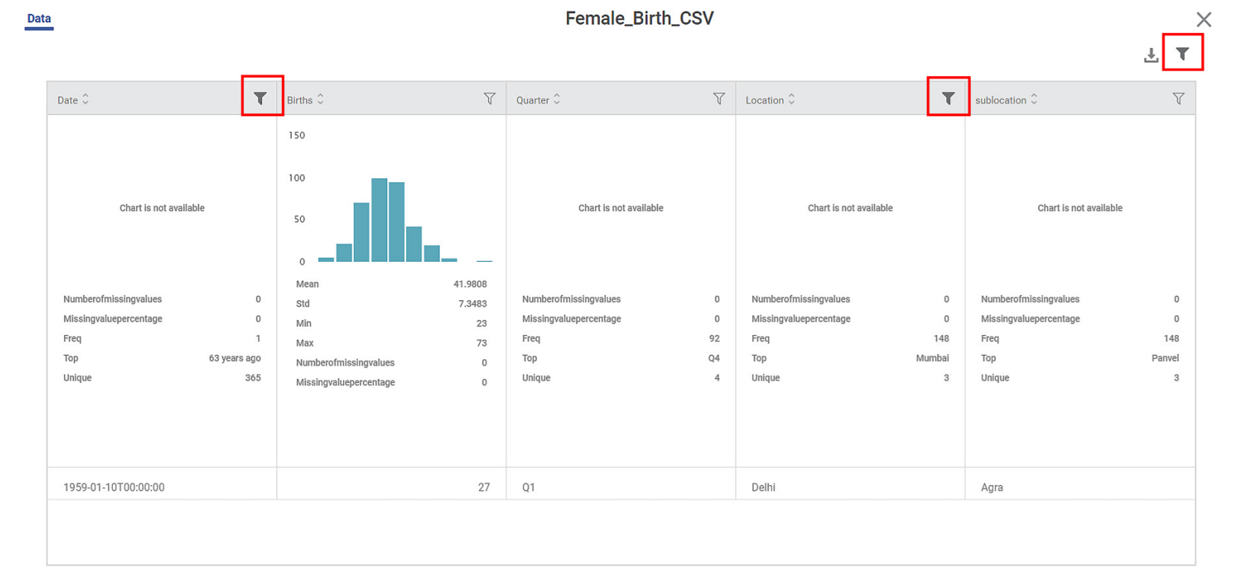Sort by the Quarter column arrows
The height and width of the screenshot is (587, 1238).
557,99
